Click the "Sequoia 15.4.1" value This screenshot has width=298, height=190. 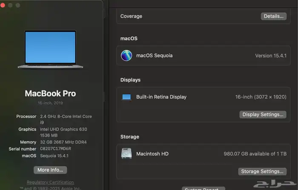tap(54, 156)
